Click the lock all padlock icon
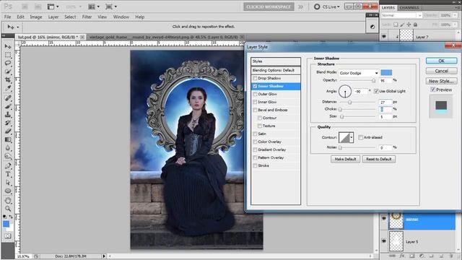 point(415,25)
